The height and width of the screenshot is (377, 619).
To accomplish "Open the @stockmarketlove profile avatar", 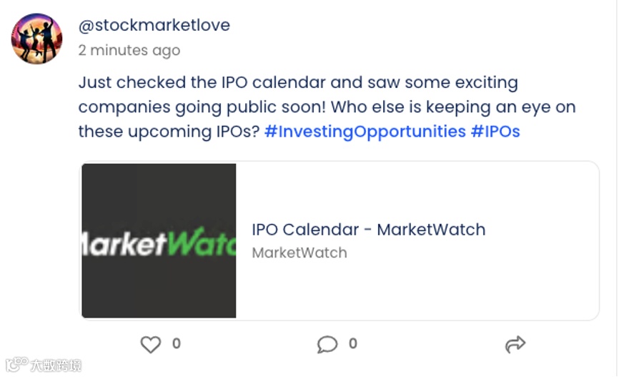I will click(x=36, y=39).
